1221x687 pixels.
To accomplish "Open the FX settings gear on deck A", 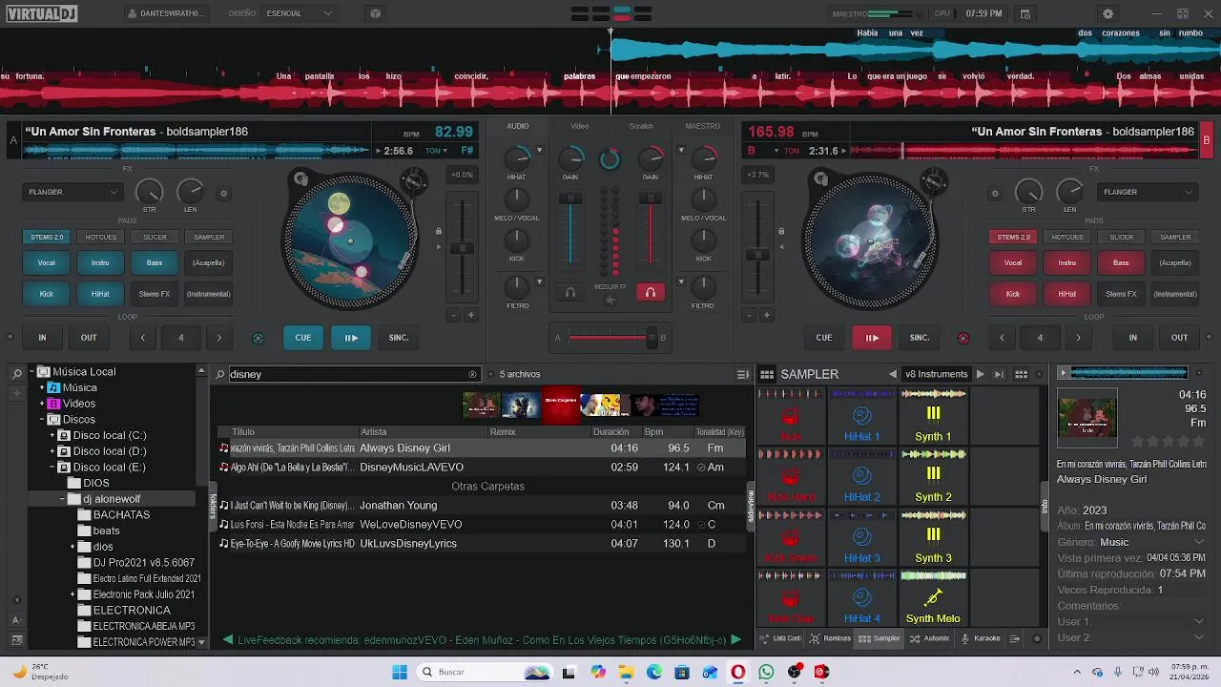I will pyautogui.click(x=224, y=194).
